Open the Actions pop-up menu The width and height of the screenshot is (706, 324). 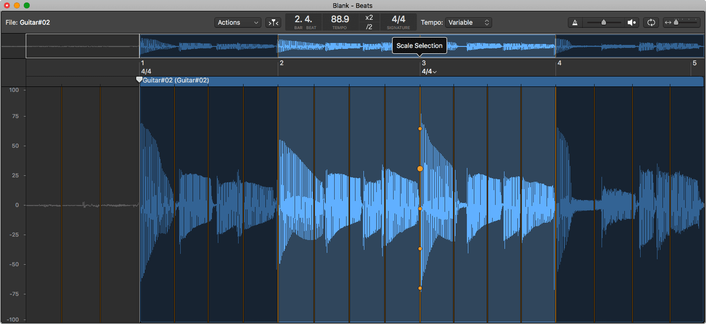pos(238,23)
